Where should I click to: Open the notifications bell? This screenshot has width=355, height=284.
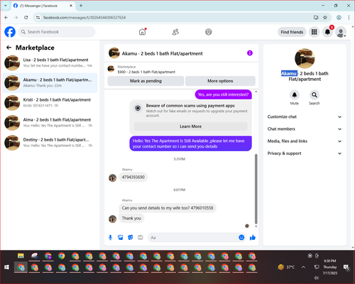327,32
